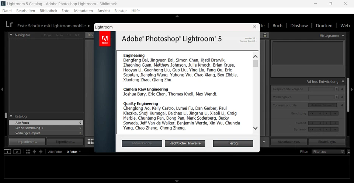354x183 pixels.
Task: Switch to the Diashow module
Action: tap(299, 26)
